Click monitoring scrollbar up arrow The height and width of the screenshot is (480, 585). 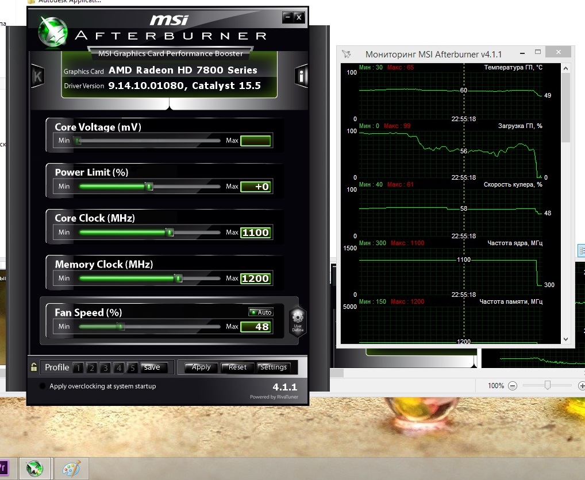565,68
